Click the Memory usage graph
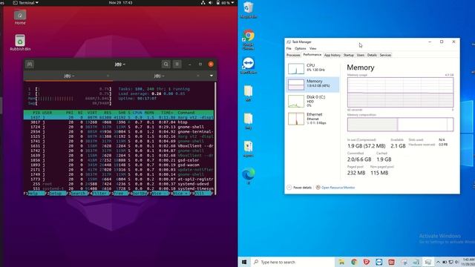The width and height of the screenshot is (475, 267). [400, 92]
